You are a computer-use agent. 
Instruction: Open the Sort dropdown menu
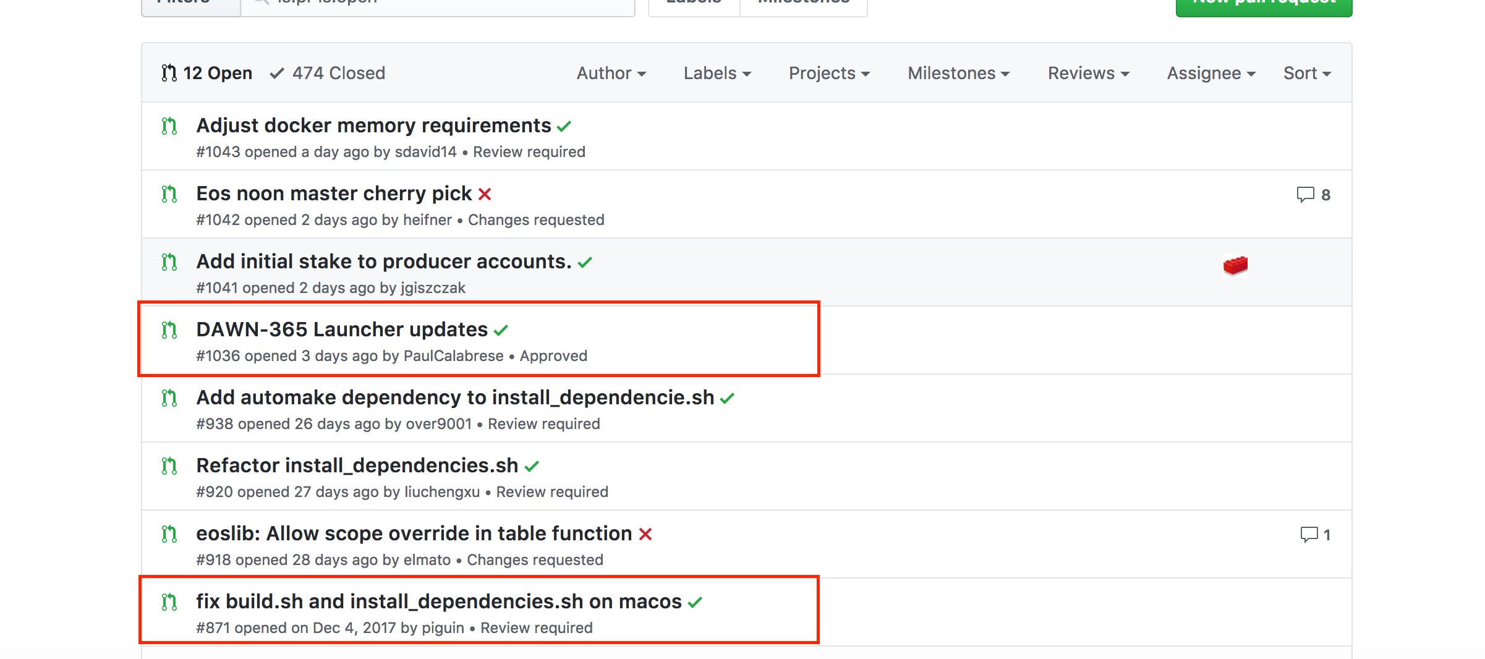pyautogui.click(x=1306, y=73)
